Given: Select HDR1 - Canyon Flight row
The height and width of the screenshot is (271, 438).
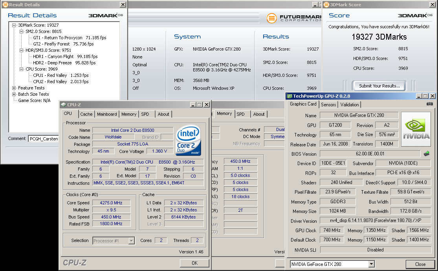Looking at the screenshot, I should tap(65, 56).
